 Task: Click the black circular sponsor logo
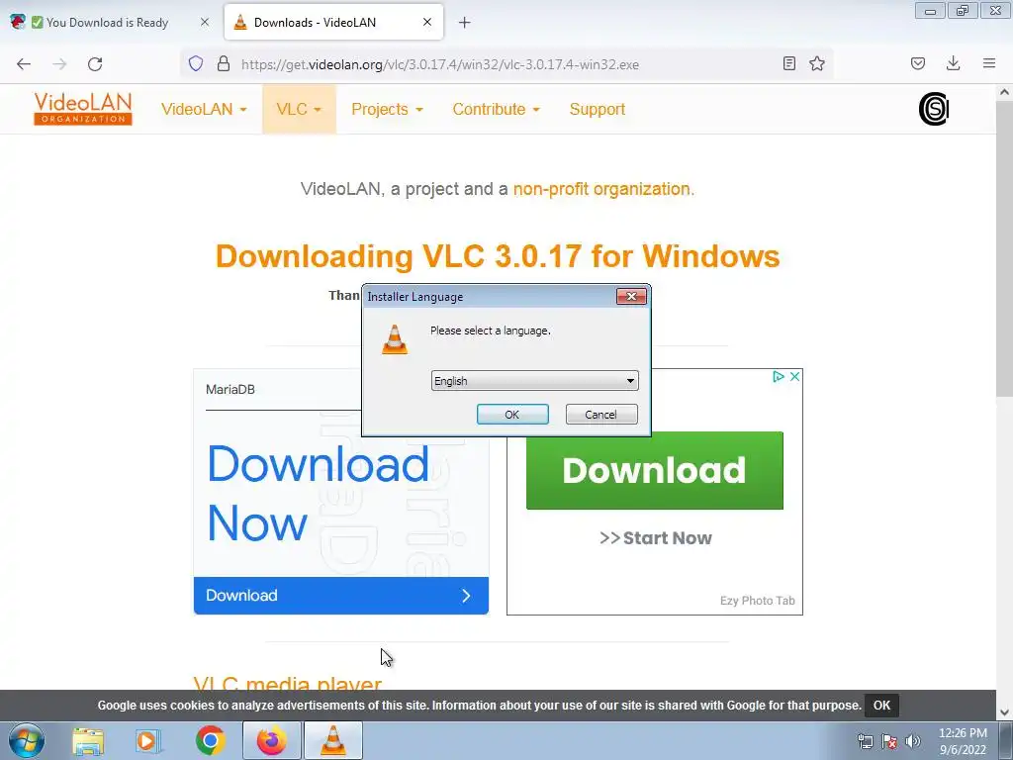934,109
